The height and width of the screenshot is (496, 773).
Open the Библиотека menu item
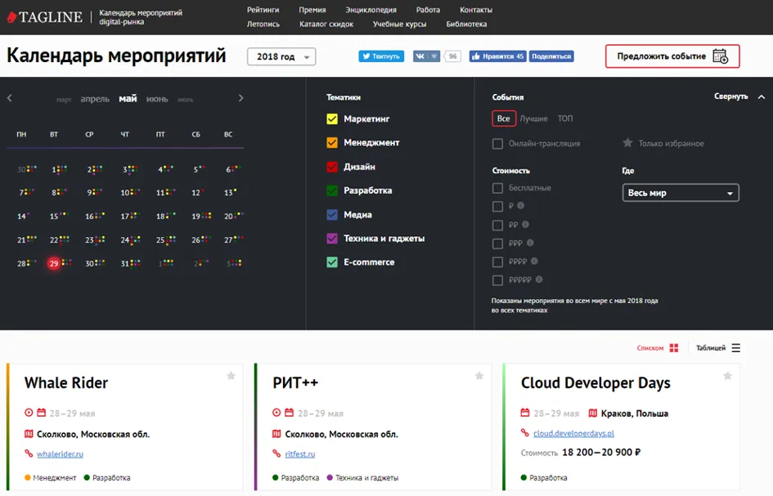click(466, 25)
